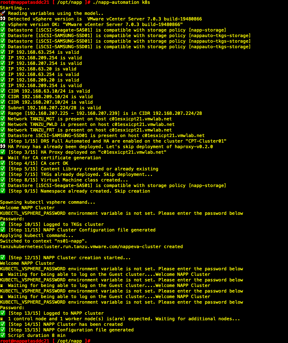Image resolution: width=288 pixels, height=343 pixels.
Task: Click the line "[Step 11/15] NAPP Cluster Configuration file generated"
Action: (x=82, y=230)
